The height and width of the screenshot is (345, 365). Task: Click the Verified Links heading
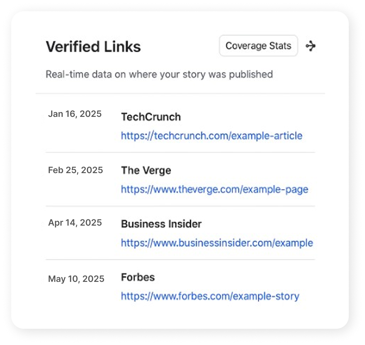(x=93, y=47)
